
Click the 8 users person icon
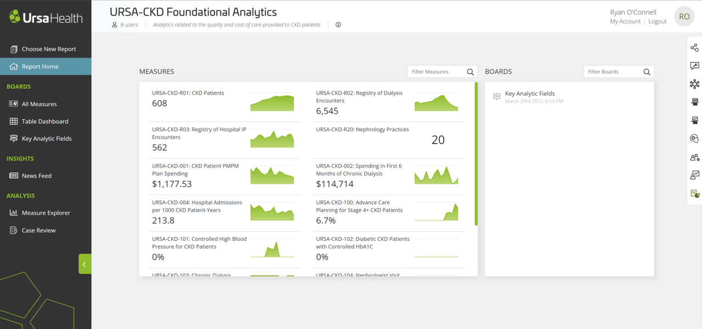pyautogui.click(x=115, y=25)
